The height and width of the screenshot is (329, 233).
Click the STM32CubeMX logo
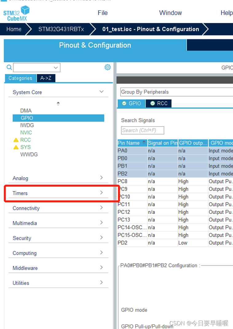point(16,14)
